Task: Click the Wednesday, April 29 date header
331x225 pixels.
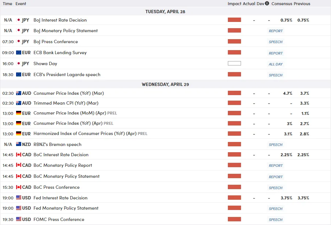Action: coord(165,85)
